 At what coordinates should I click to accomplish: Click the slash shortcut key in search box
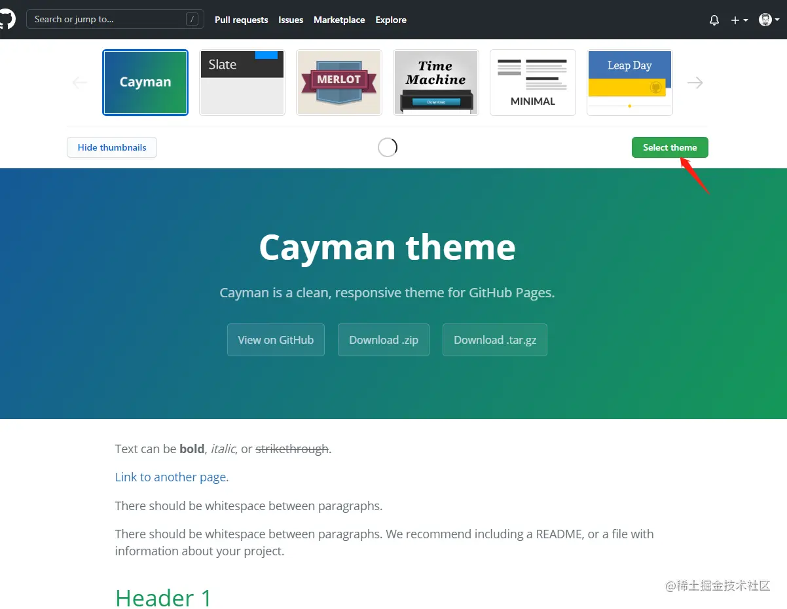tap(192, 19)
